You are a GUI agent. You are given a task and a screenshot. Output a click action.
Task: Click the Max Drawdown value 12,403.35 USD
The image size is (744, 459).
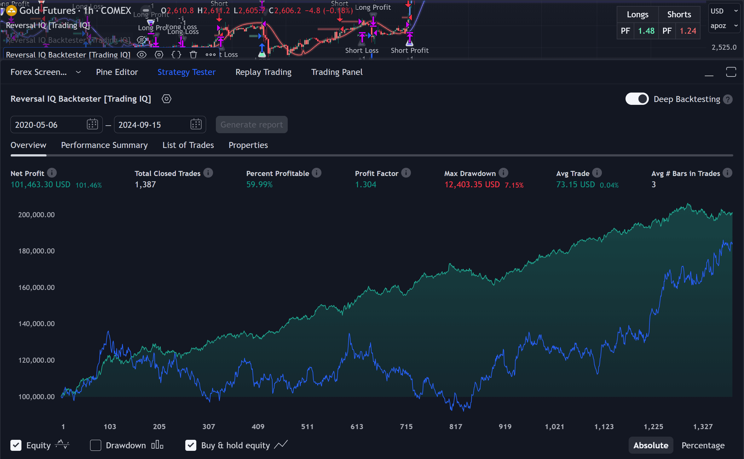click(x=472, y=184)
